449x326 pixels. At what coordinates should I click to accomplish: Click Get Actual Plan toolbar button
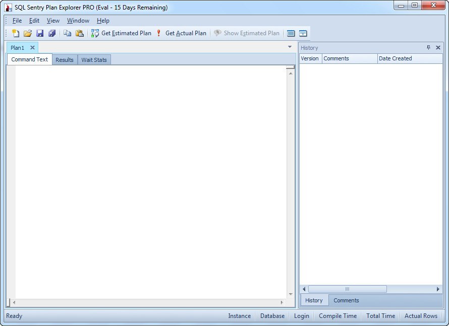tap(182, 33)
